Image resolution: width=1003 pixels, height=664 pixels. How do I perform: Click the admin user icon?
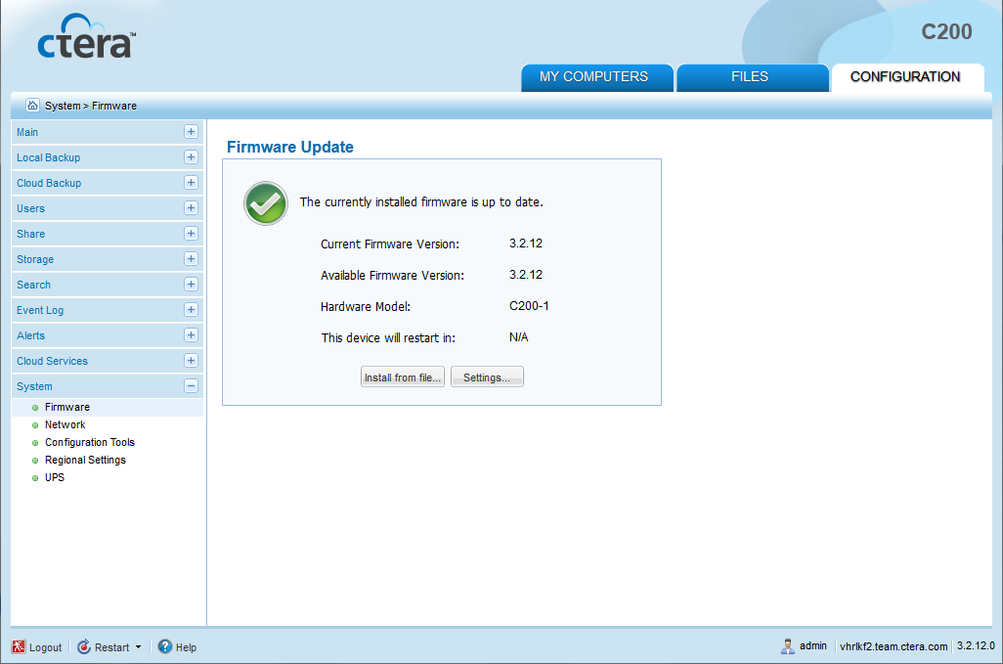point(787,646)
